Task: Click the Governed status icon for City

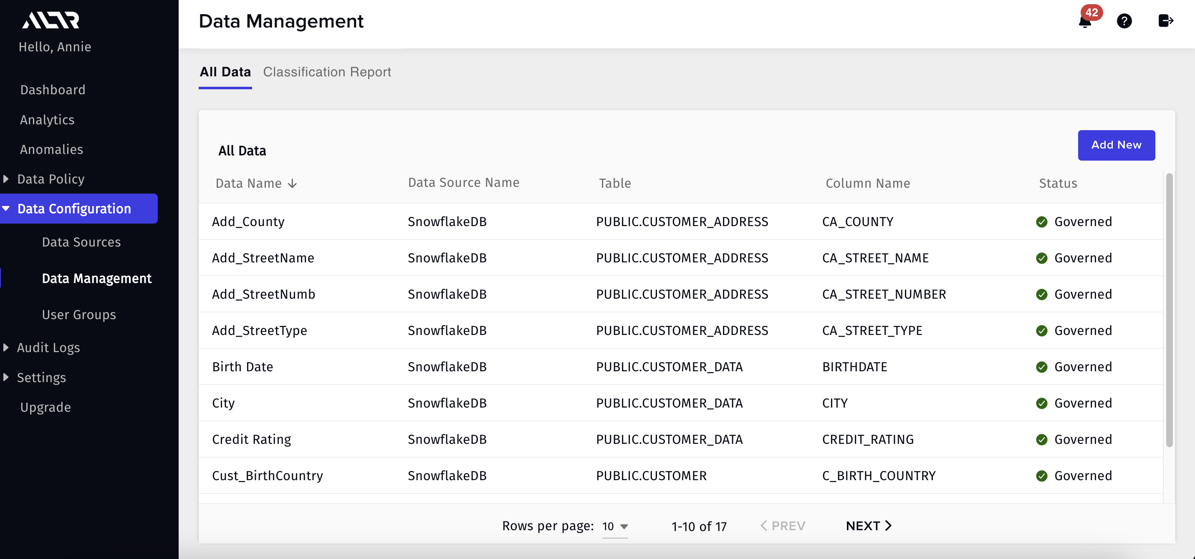Action: (1041, 403)
